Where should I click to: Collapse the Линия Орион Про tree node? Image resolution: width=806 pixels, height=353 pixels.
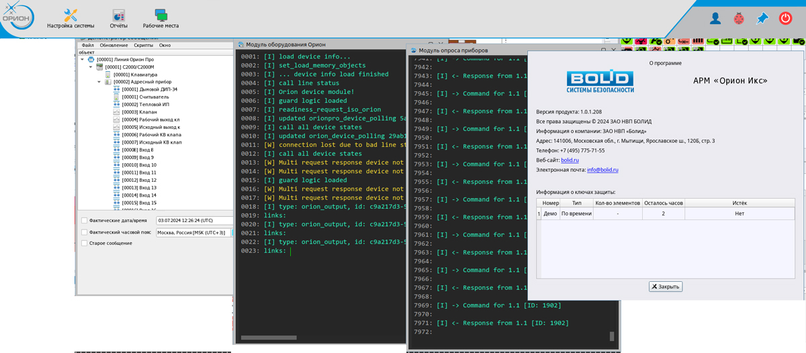[83, 60]
